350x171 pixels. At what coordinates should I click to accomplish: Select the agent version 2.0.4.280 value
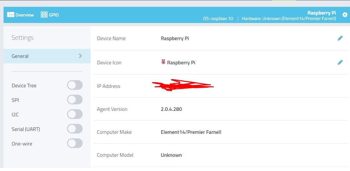click(x=171, y=109)
